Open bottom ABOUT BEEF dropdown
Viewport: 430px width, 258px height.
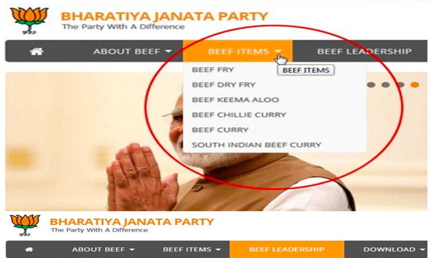pyautogui.click(x=103, y=249)
